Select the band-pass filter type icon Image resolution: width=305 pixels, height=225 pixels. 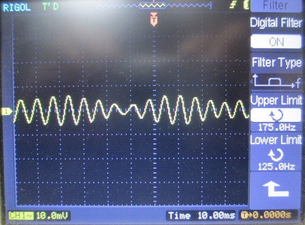click(276, 81)
